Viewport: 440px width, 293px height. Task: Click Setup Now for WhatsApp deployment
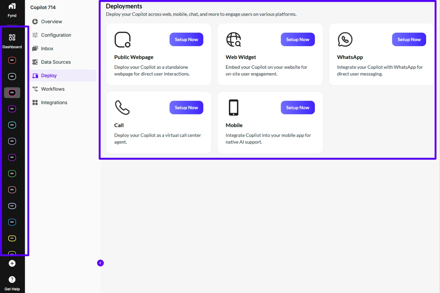(409, 39)
